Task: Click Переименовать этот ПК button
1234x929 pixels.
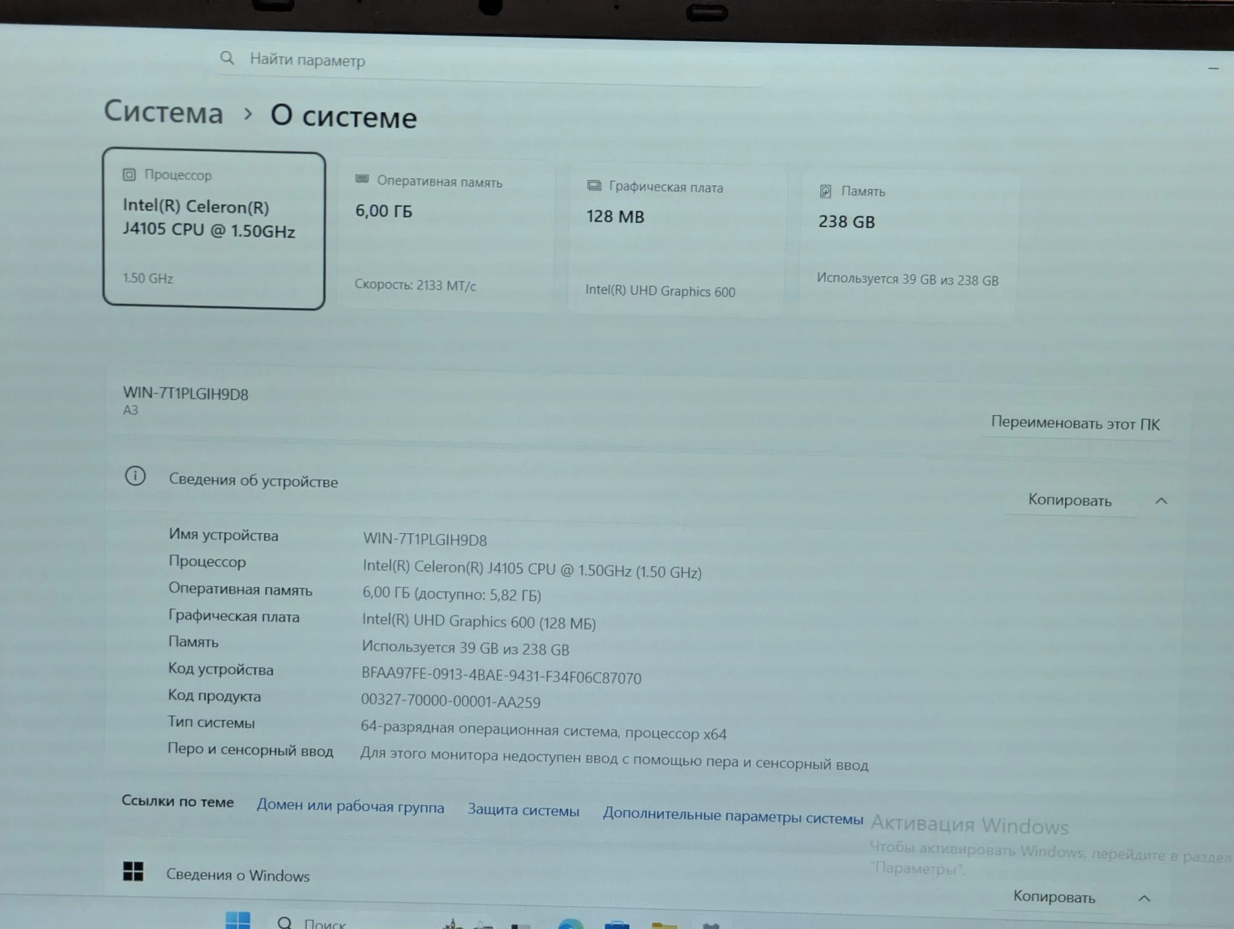Action: pos(1075,423)
